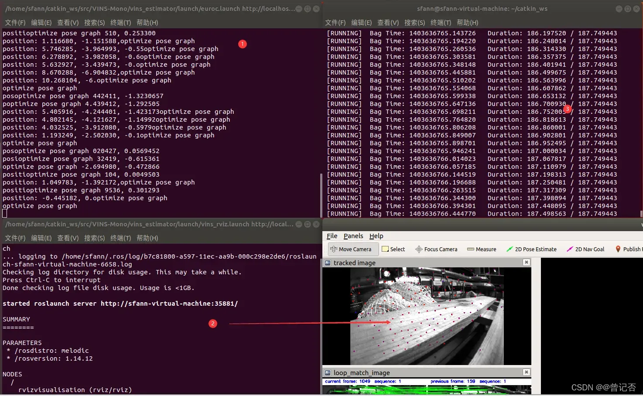Open 查看(V) menu in catkin_ws terminal
This screenshot has width=643, height=396.
(x=388, y=22)
